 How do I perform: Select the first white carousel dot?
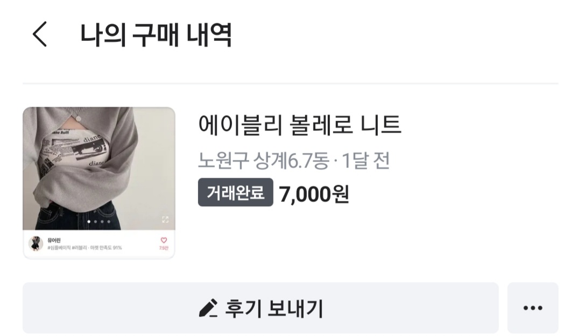tap(89, 221)
